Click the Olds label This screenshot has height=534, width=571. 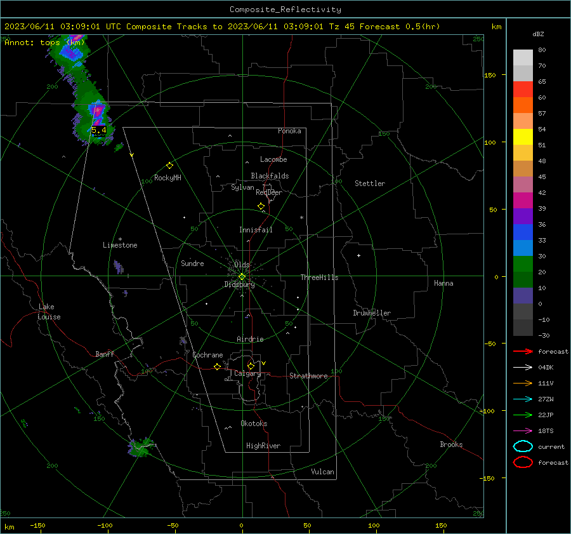pos(242,265)
